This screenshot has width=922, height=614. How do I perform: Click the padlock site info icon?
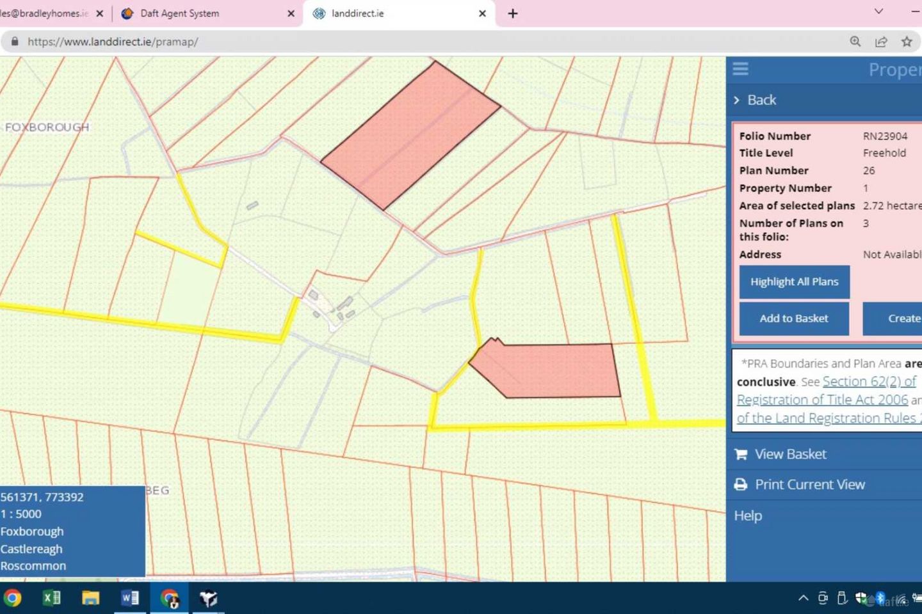(x=15, y=42)
